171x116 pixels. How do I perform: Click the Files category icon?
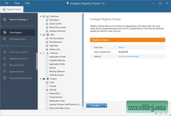(48, 35)
